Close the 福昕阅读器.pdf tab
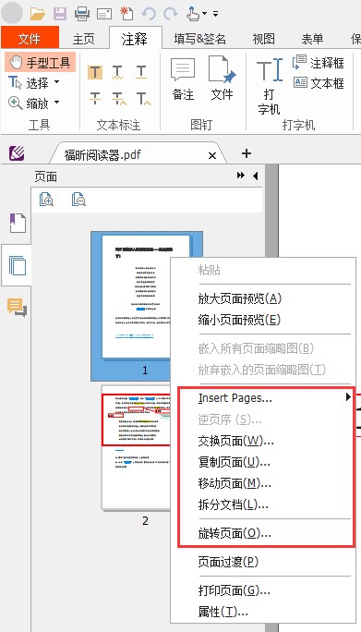Screen dimensions: 361x632 click(212, 155)
